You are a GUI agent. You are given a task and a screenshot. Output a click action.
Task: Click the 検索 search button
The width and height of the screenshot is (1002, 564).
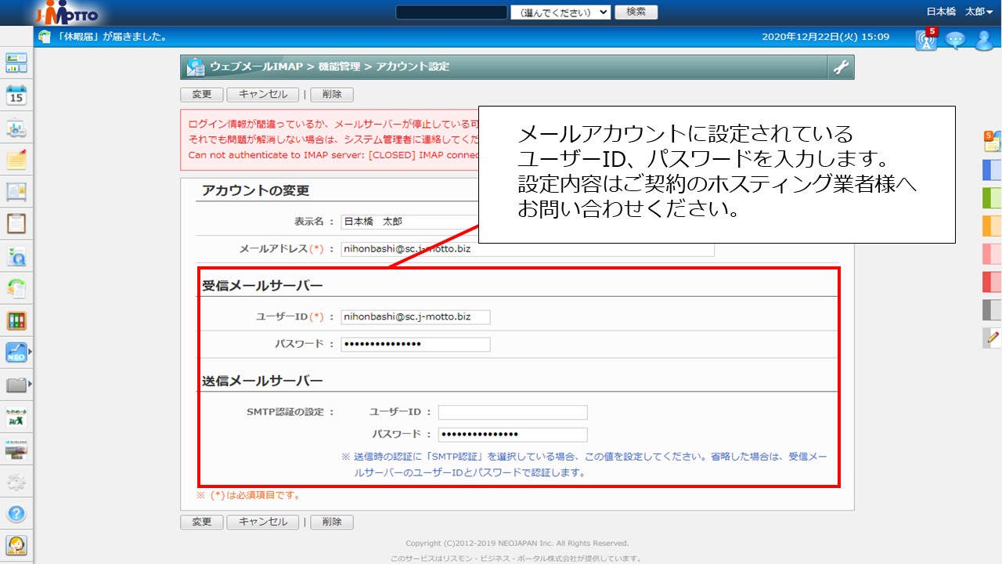(636, 12)
